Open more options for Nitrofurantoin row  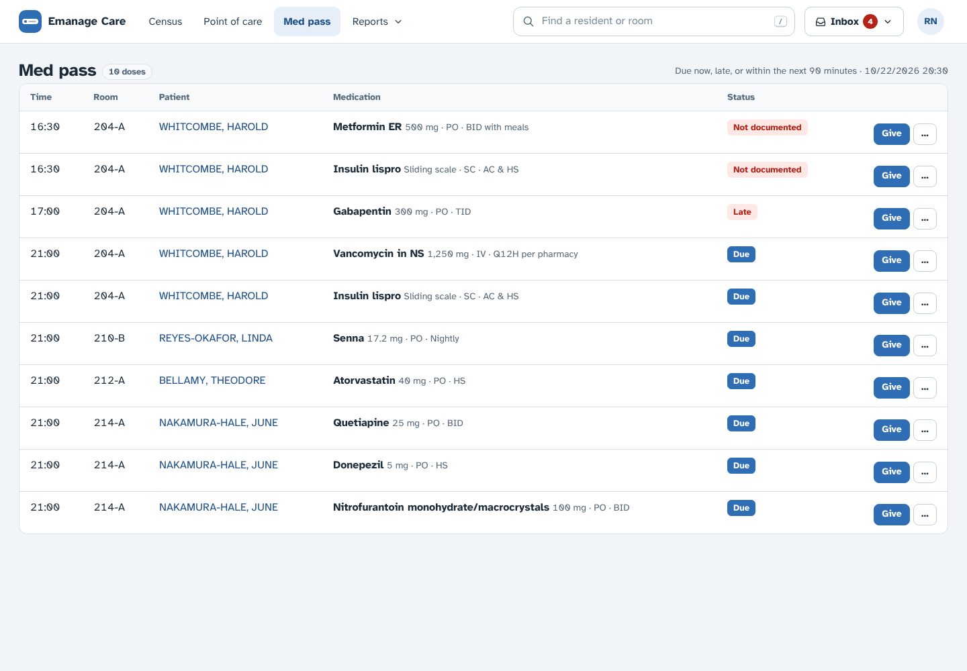[x=925, y=515]
